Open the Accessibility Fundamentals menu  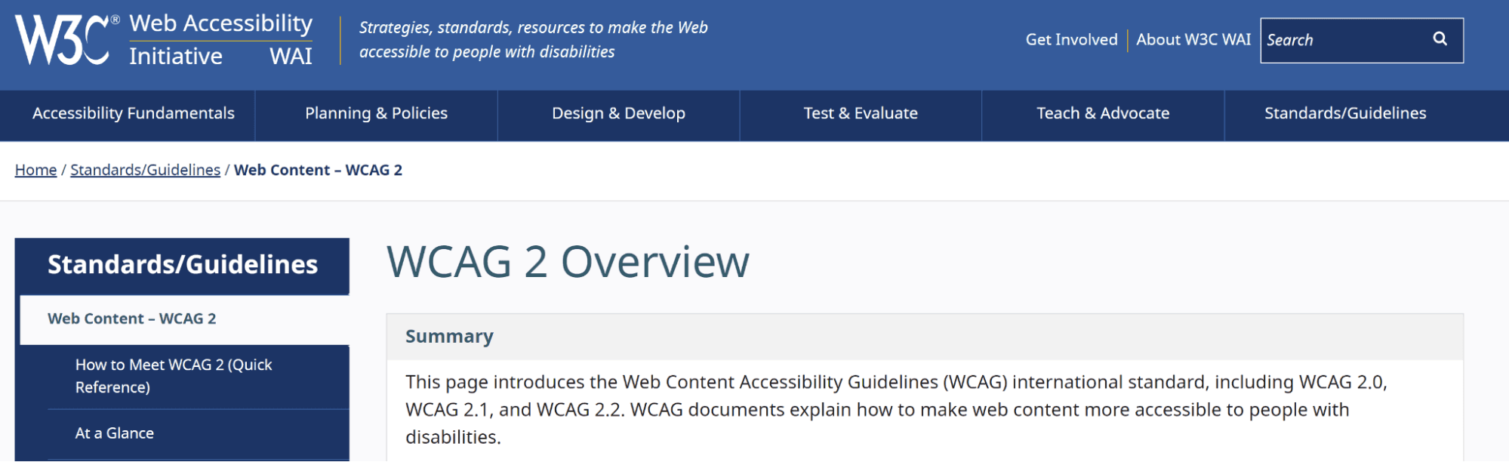[x=134, y=114]
